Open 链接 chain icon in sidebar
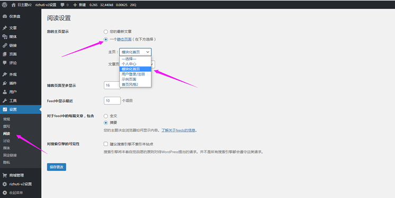The image size is (395, 198). coord(5,45)
